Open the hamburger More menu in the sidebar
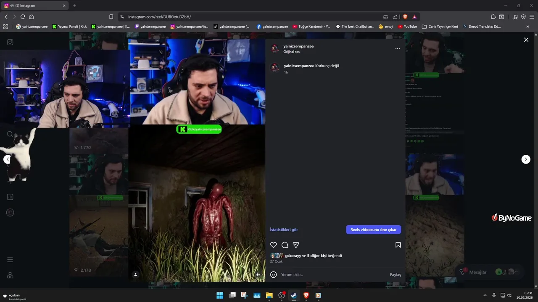The image size is (538, 302). [x=10, y=260]
